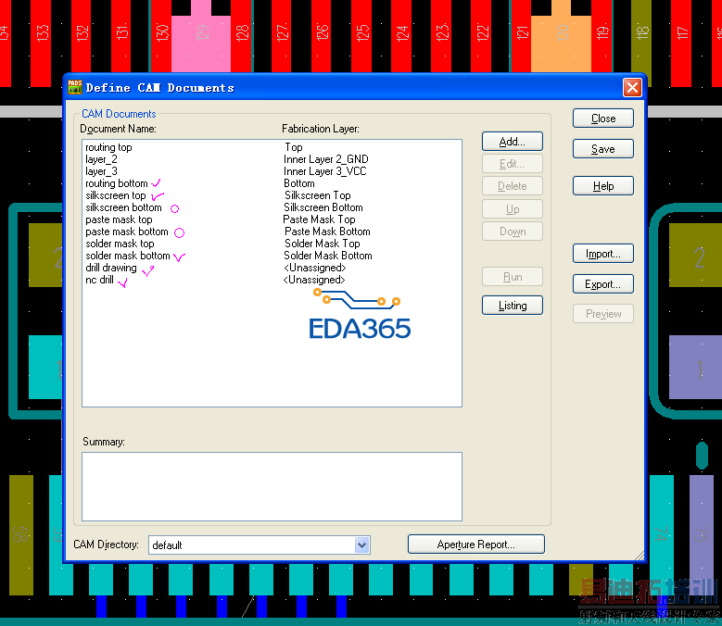Click inside the Summary text box
Viewport: 722px width, 626px height.
click(272, 487)
